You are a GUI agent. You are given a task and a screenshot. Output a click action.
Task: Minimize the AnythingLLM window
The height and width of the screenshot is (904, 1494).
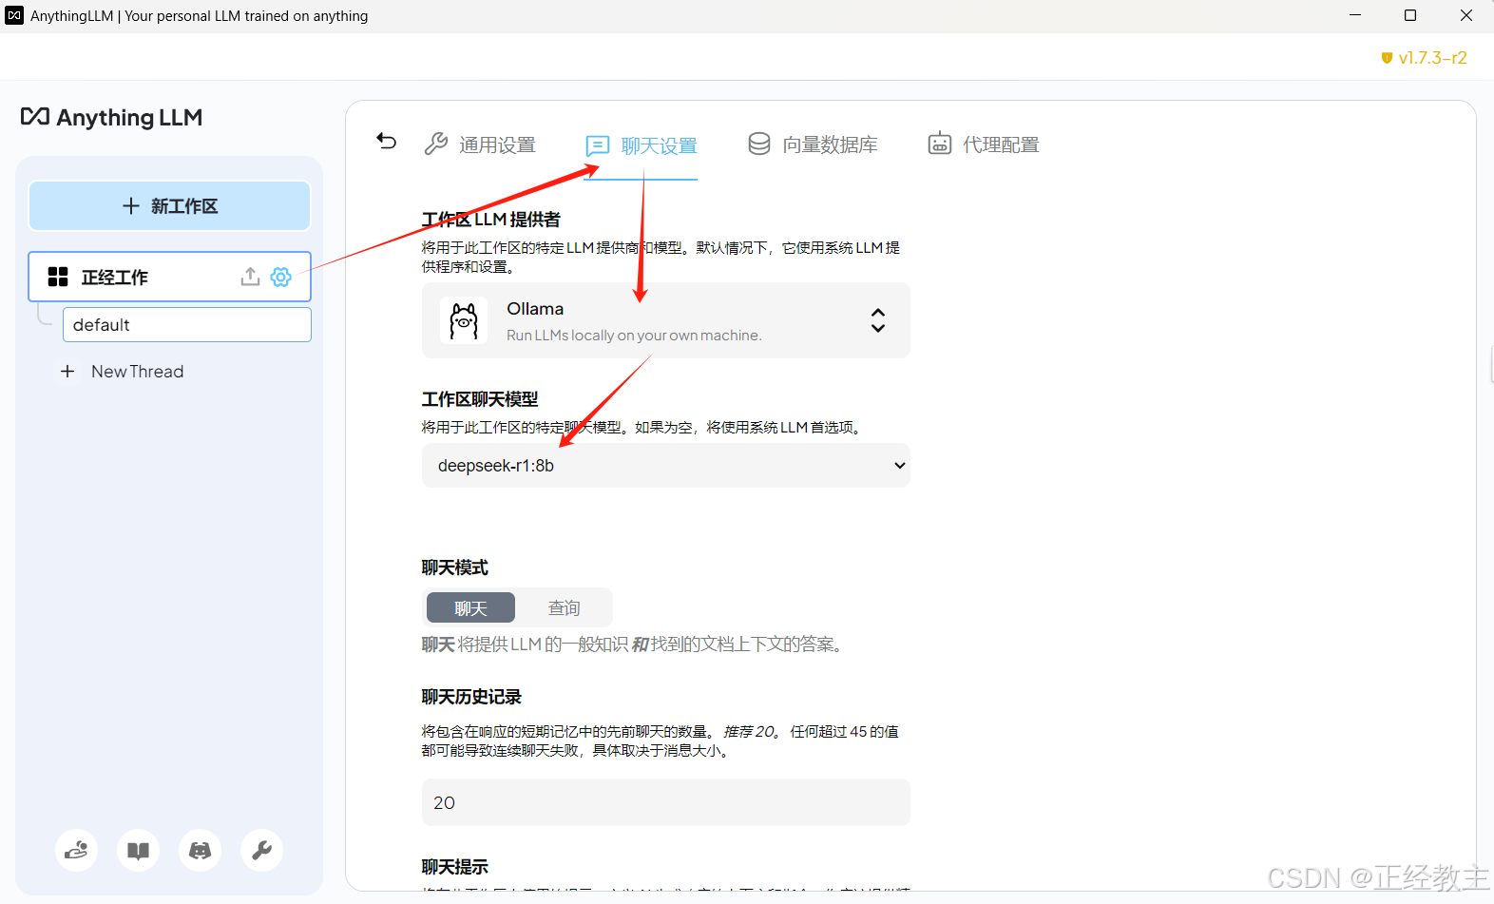coord(1355,15)
